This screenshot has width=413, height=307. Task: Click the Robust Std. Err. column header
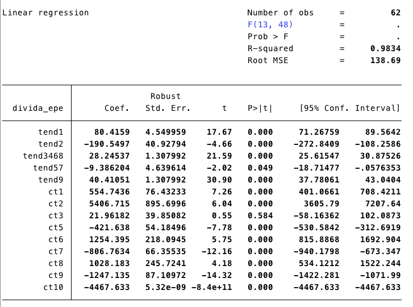coord(168,102)
